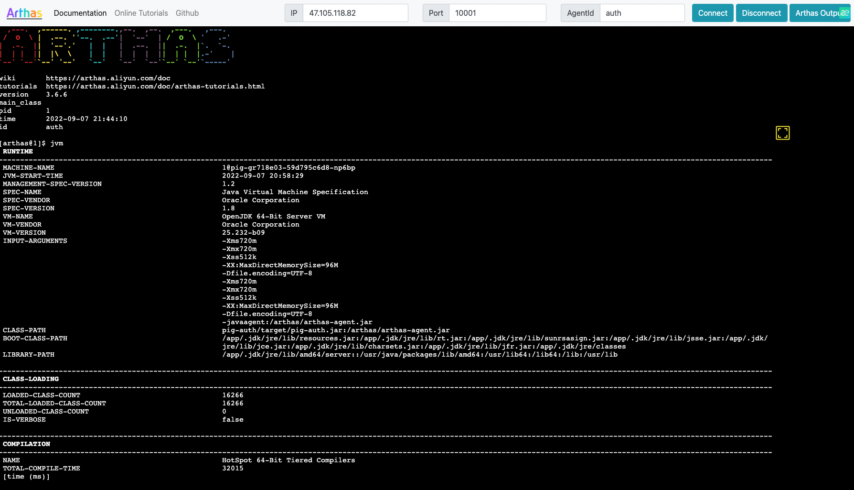
Task: Click the IP address input field
Action: click(x=355, y=13)
